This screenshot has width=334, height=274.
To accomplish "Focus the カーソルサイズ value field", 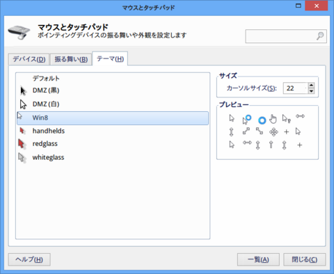I will pos(296,88).
